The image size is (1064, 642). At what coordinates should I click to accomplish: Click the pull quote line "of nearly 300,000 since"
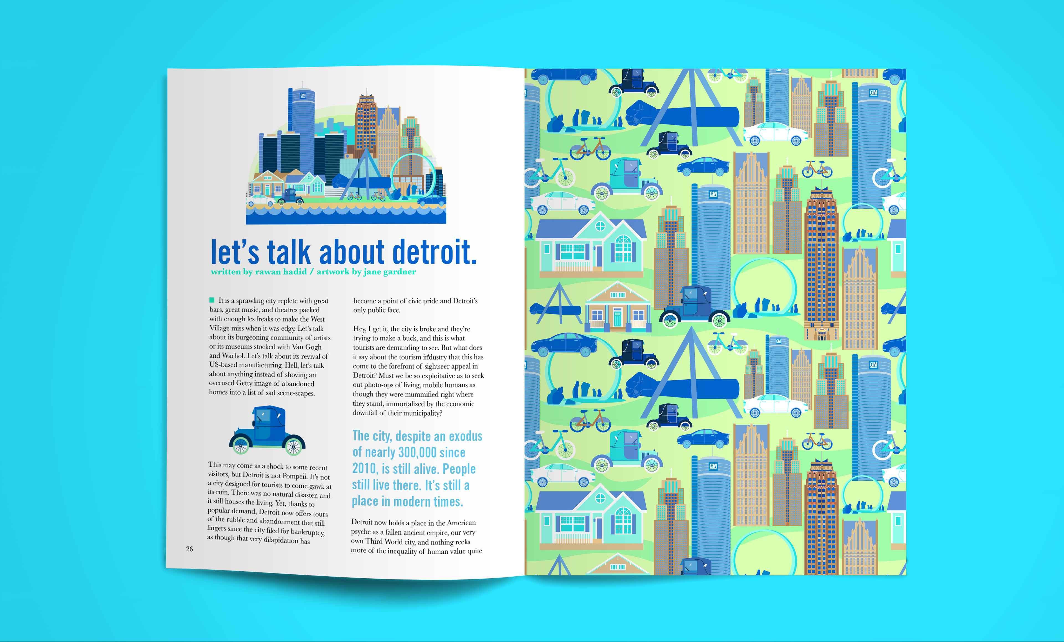click(408, 452)
